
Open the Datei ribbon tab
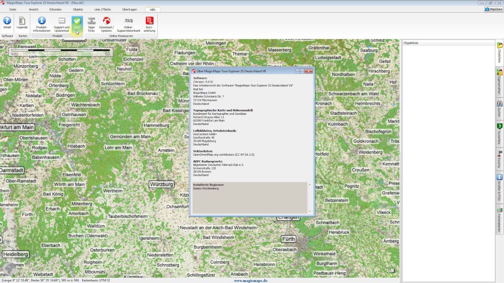[13, 9]
